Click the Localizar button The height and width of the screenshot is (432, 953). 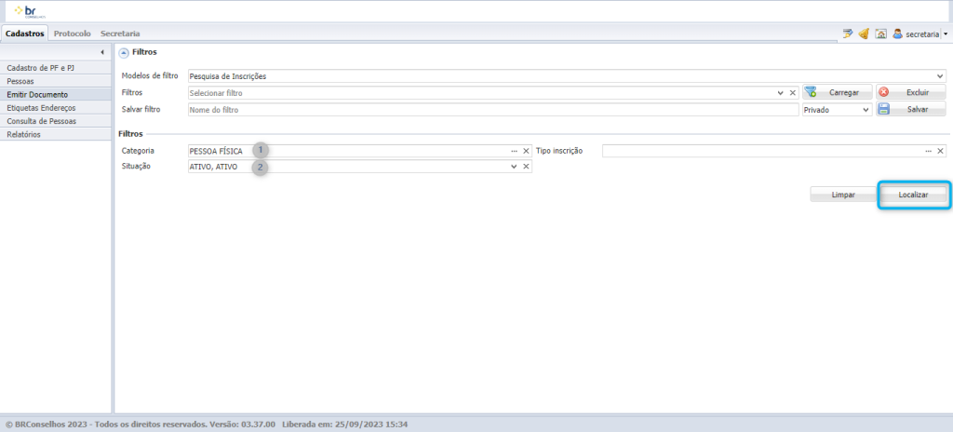913,195
